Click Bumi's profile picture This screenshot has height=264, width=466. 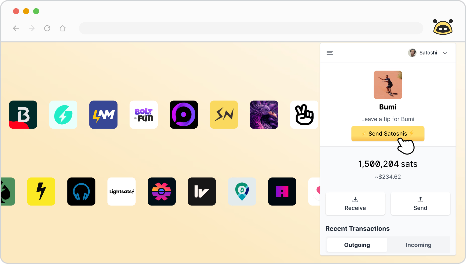click(388, 85)
